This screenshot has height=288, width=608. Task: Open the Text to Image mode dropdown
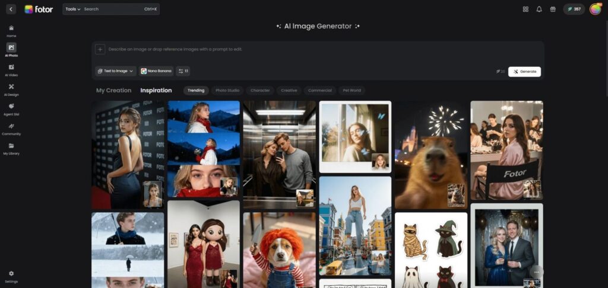(116, 71)
